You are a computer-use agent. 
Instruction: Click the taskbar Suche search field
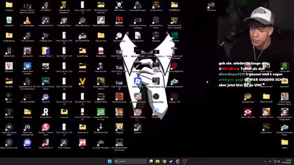pos(130,161)
